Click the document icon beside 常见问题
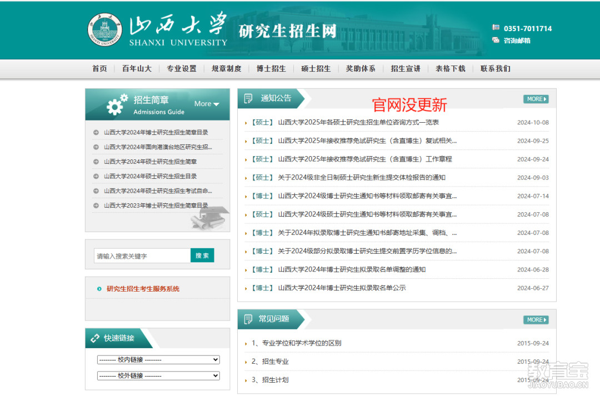This screenshot has height=401, width=600. point(248,319)
